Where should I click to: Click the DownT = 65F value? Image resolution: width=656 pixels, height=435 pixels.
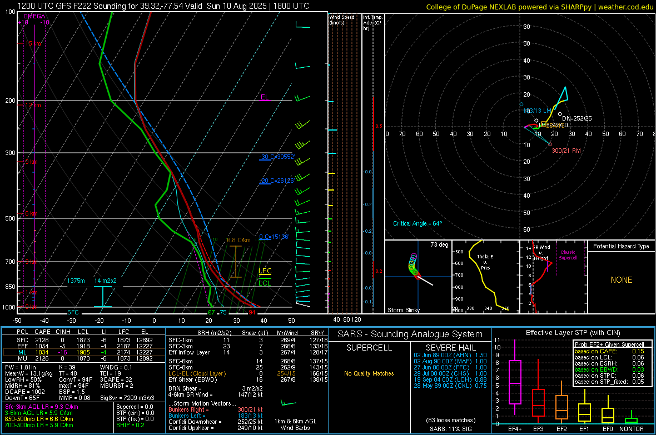tap(22, 398)
